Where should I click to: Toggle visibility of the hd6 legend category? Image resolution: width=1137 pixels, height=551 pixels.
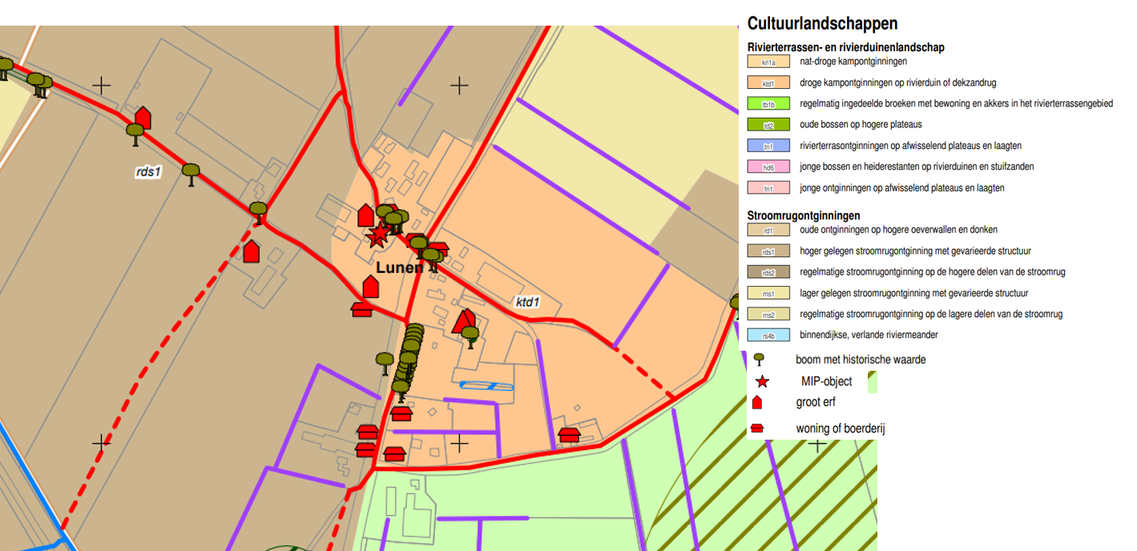pos(768,167)
